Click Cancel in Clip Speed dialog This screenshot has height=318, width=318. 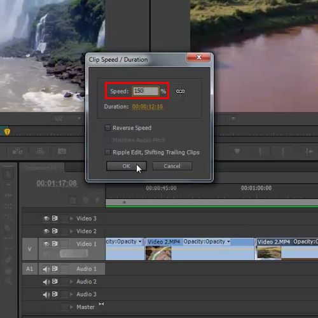pos(172,166)
